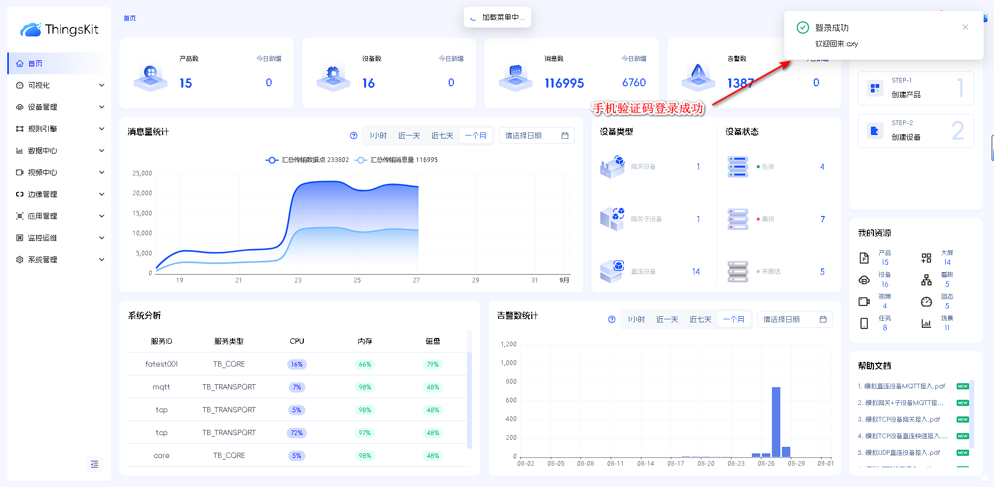Click the 系统分析 table vertical scrollbar
This screenshot has height=487, width=994.
click(x=469, y=389)
